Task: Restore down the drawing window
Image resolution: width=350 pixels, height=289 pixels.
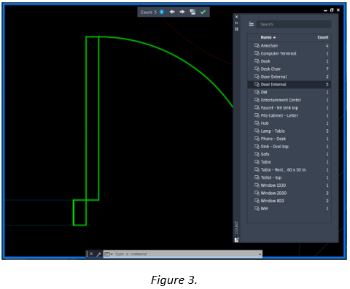Action: coord(332,10)
